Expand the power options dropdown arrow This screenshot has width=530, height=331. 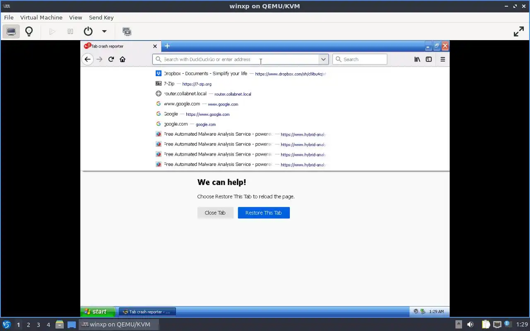104,31
